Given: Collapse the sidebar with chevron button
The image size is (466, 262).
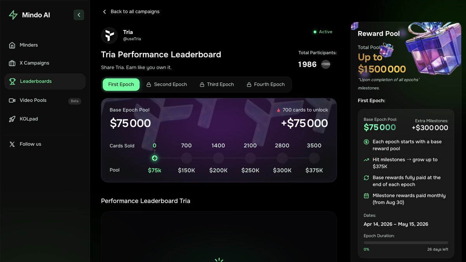Looking at the screenshot, I should [x=79, y=15].
